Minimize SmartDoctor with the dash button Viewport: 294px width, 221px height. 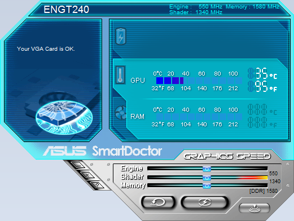(x=78, y=165)
